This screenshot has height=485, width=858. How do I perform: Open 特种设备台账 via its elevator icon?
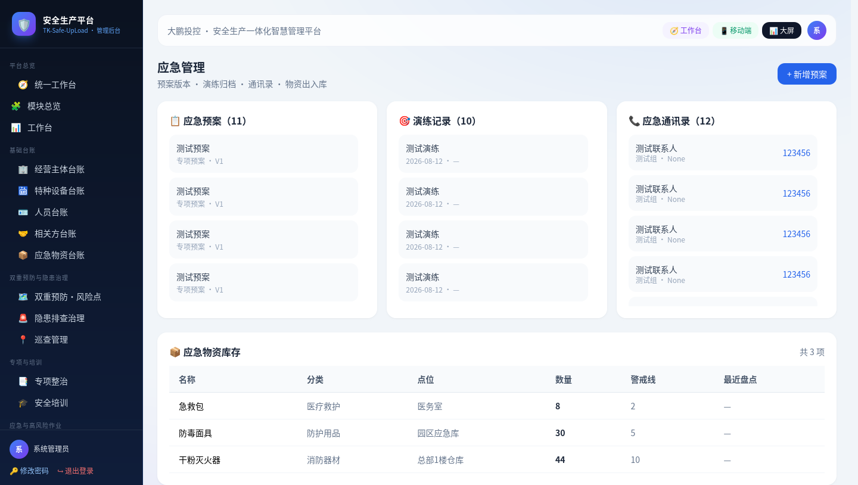pos(23,191)
